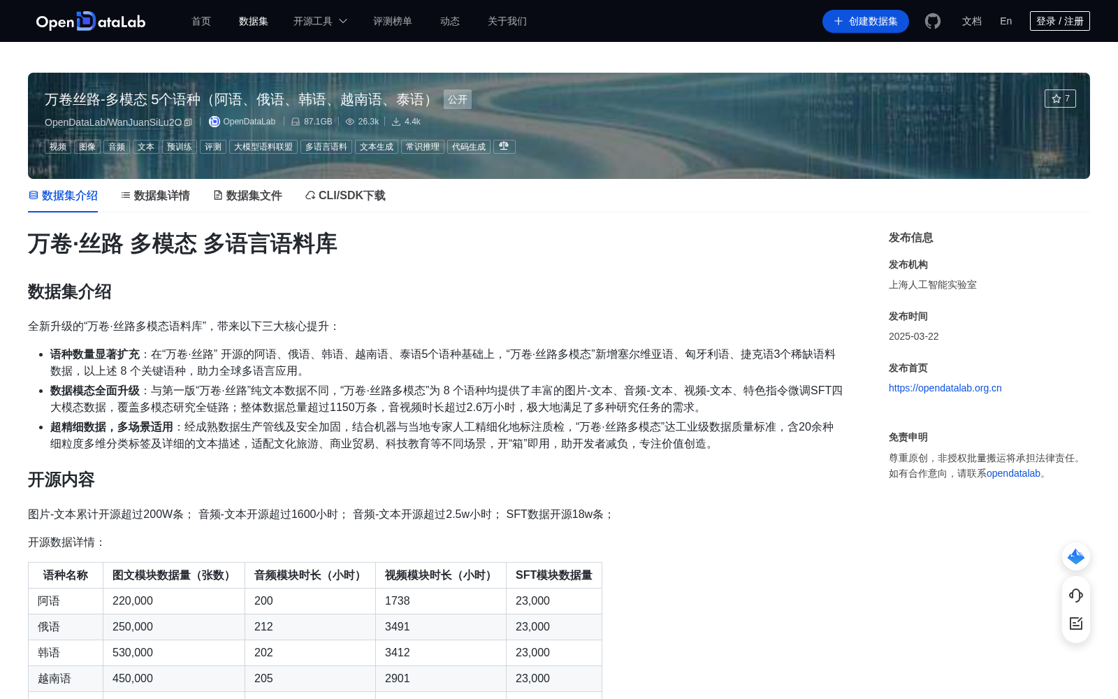Screen dimensions: 1118x699
Task: Click the 图像 tag
Action: point(87,147)
